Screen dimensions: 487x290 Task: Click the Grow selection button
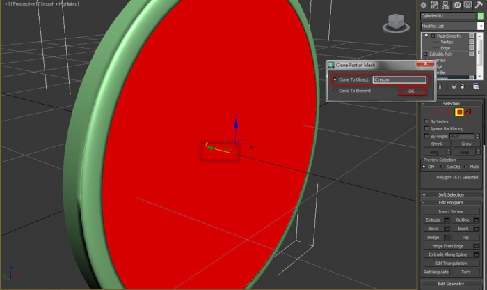click(x=466, y=144)
